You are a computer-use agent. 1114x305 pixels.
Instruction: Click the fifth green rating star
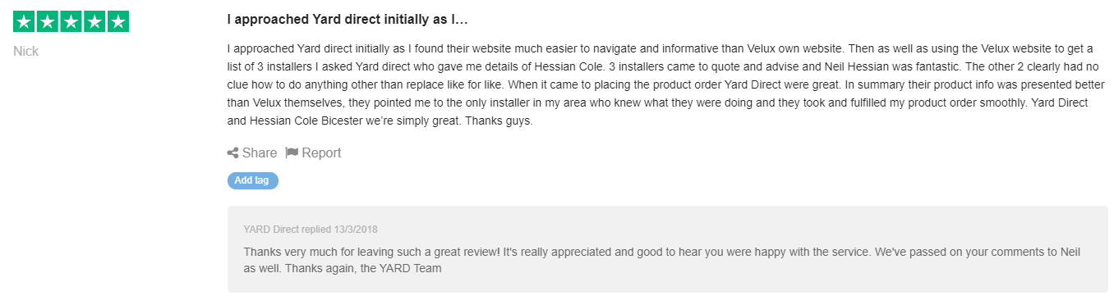point(117,22)
